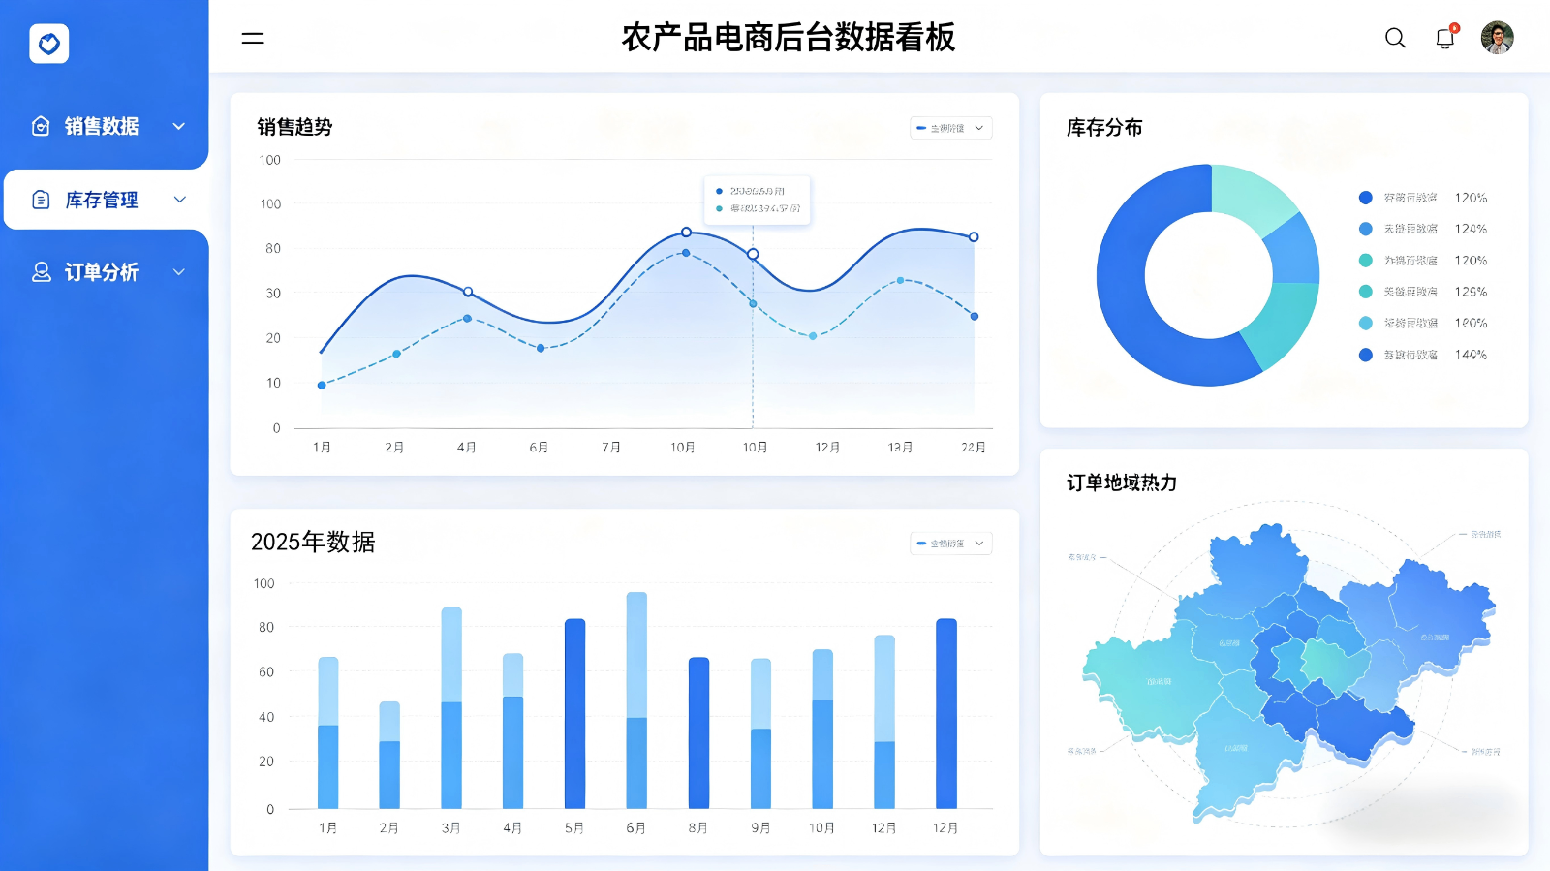Toggle third teal legend dot in 库存分布
This screenshot has width=1550, height=871.
point(1366,261)
